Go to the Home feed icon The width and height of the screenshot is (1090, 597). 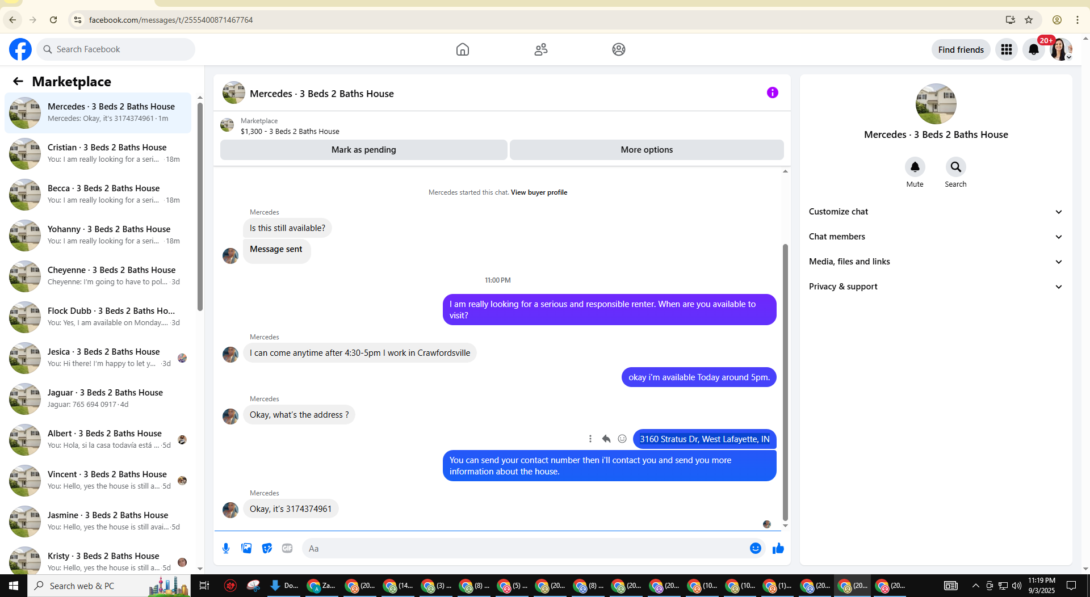click(x=463, y=49)
